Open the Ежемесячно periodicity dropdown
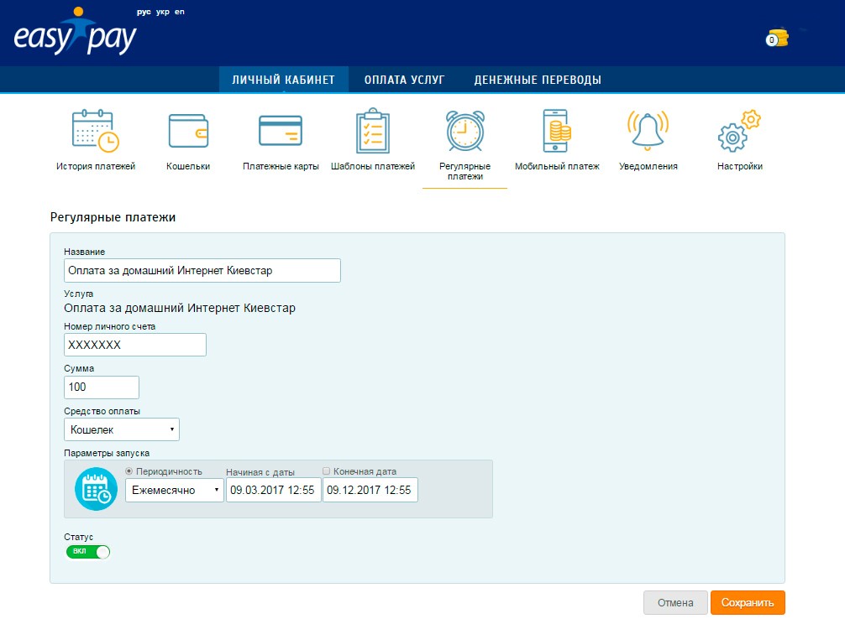Image resolution: width=845 pixels, height=624 pixels. point(175,490)
